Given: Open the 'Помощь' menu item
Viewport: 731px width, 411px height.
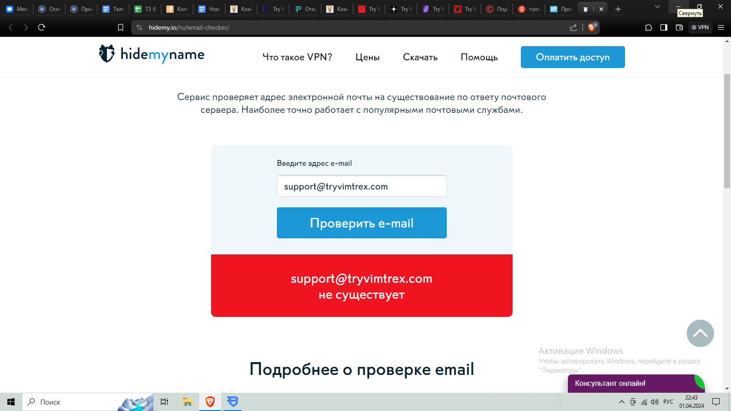Looking at the screenshot, I should point(479,57).
